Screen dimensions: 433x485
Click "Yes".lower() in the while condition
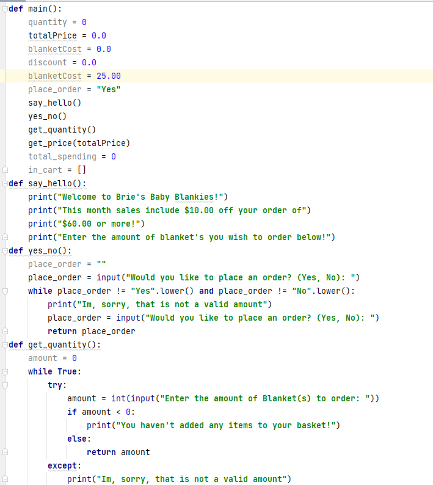(x=162, y=291)
